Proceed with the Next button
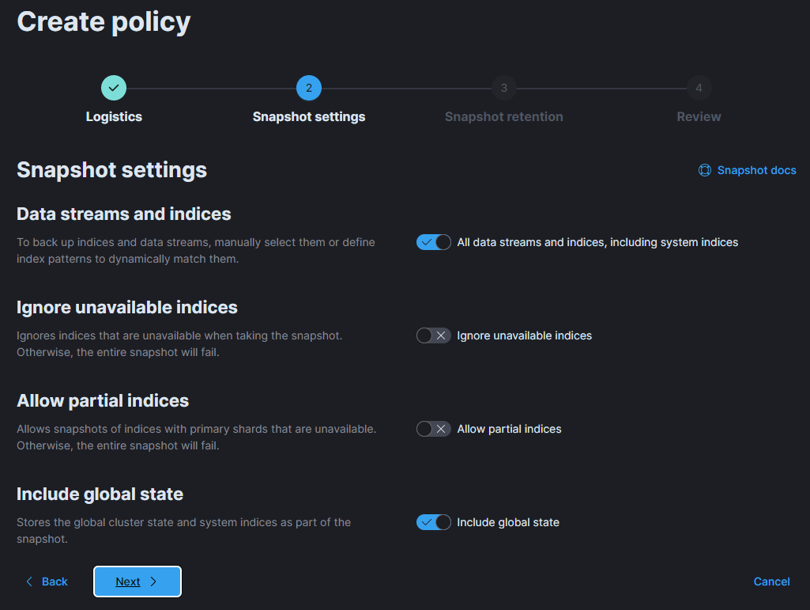Screen dimensions: 810x610 [x=138, y=582]
